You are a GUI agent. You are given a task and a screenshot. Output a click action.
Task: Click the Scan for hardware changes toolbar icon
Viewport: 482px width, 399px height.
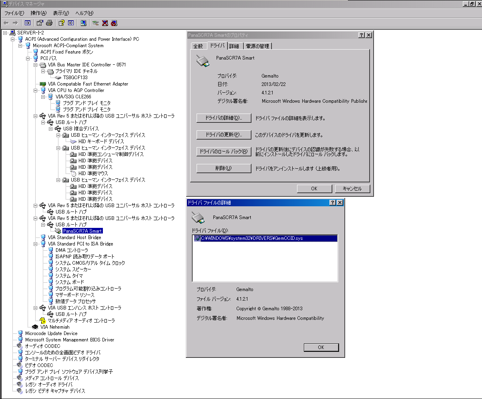coord(83,23)
